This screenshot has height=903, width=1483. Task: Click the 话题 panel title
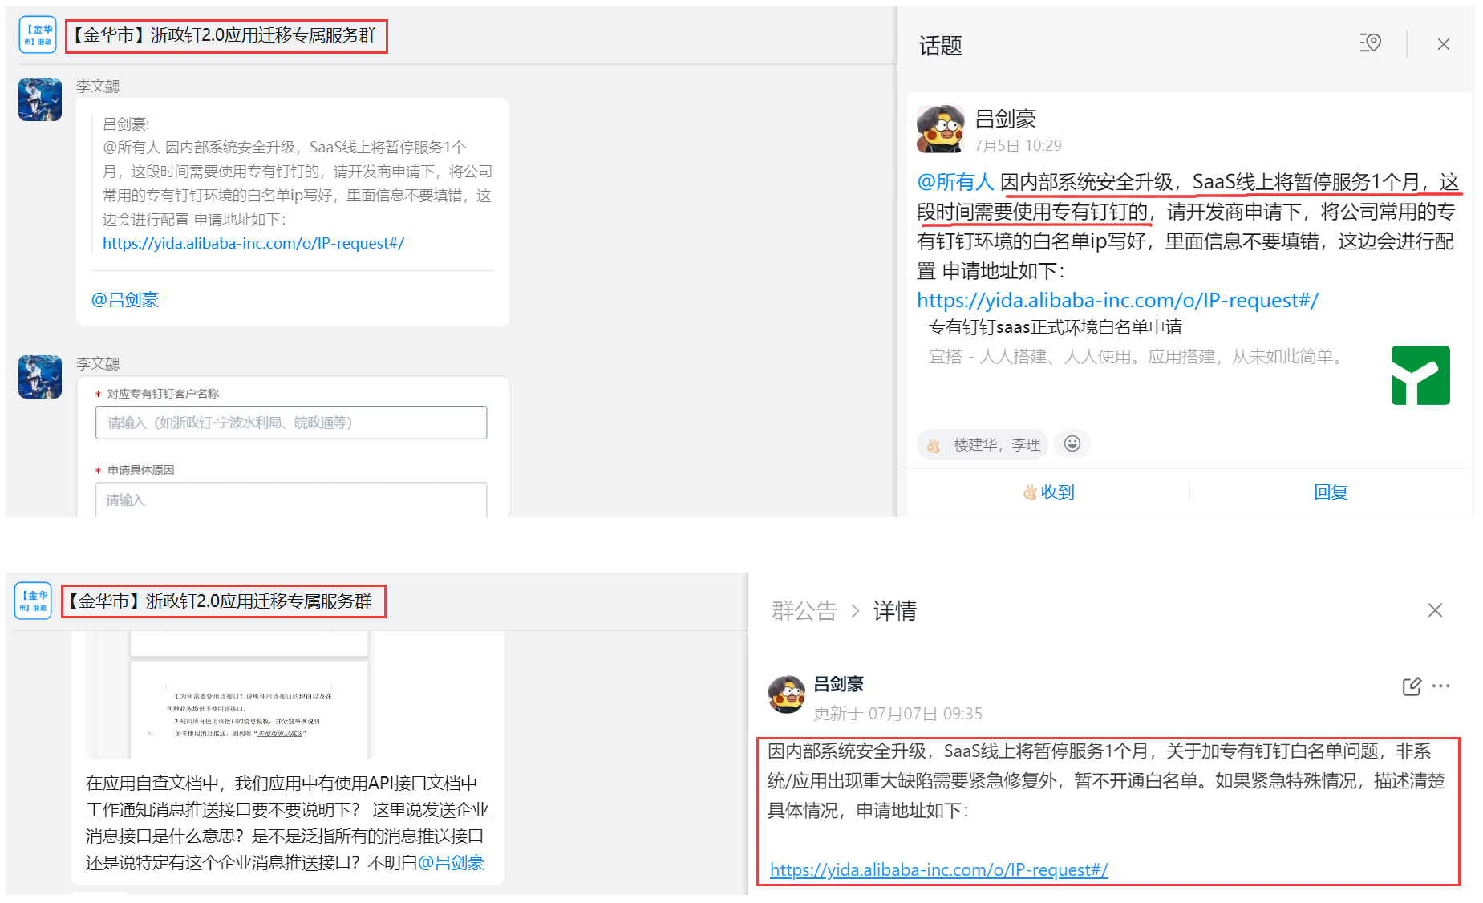[x=941, y=47]
